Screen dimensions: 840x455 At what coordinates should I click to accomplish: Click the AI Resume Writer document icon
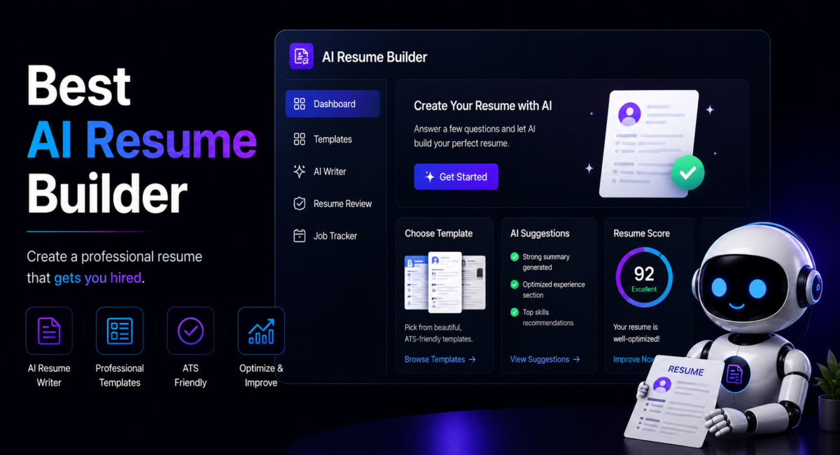(49, 330)
